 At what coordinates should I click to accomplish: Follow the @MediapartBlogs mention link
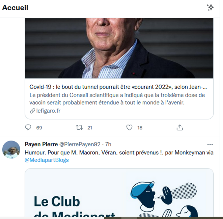[47, 160]
